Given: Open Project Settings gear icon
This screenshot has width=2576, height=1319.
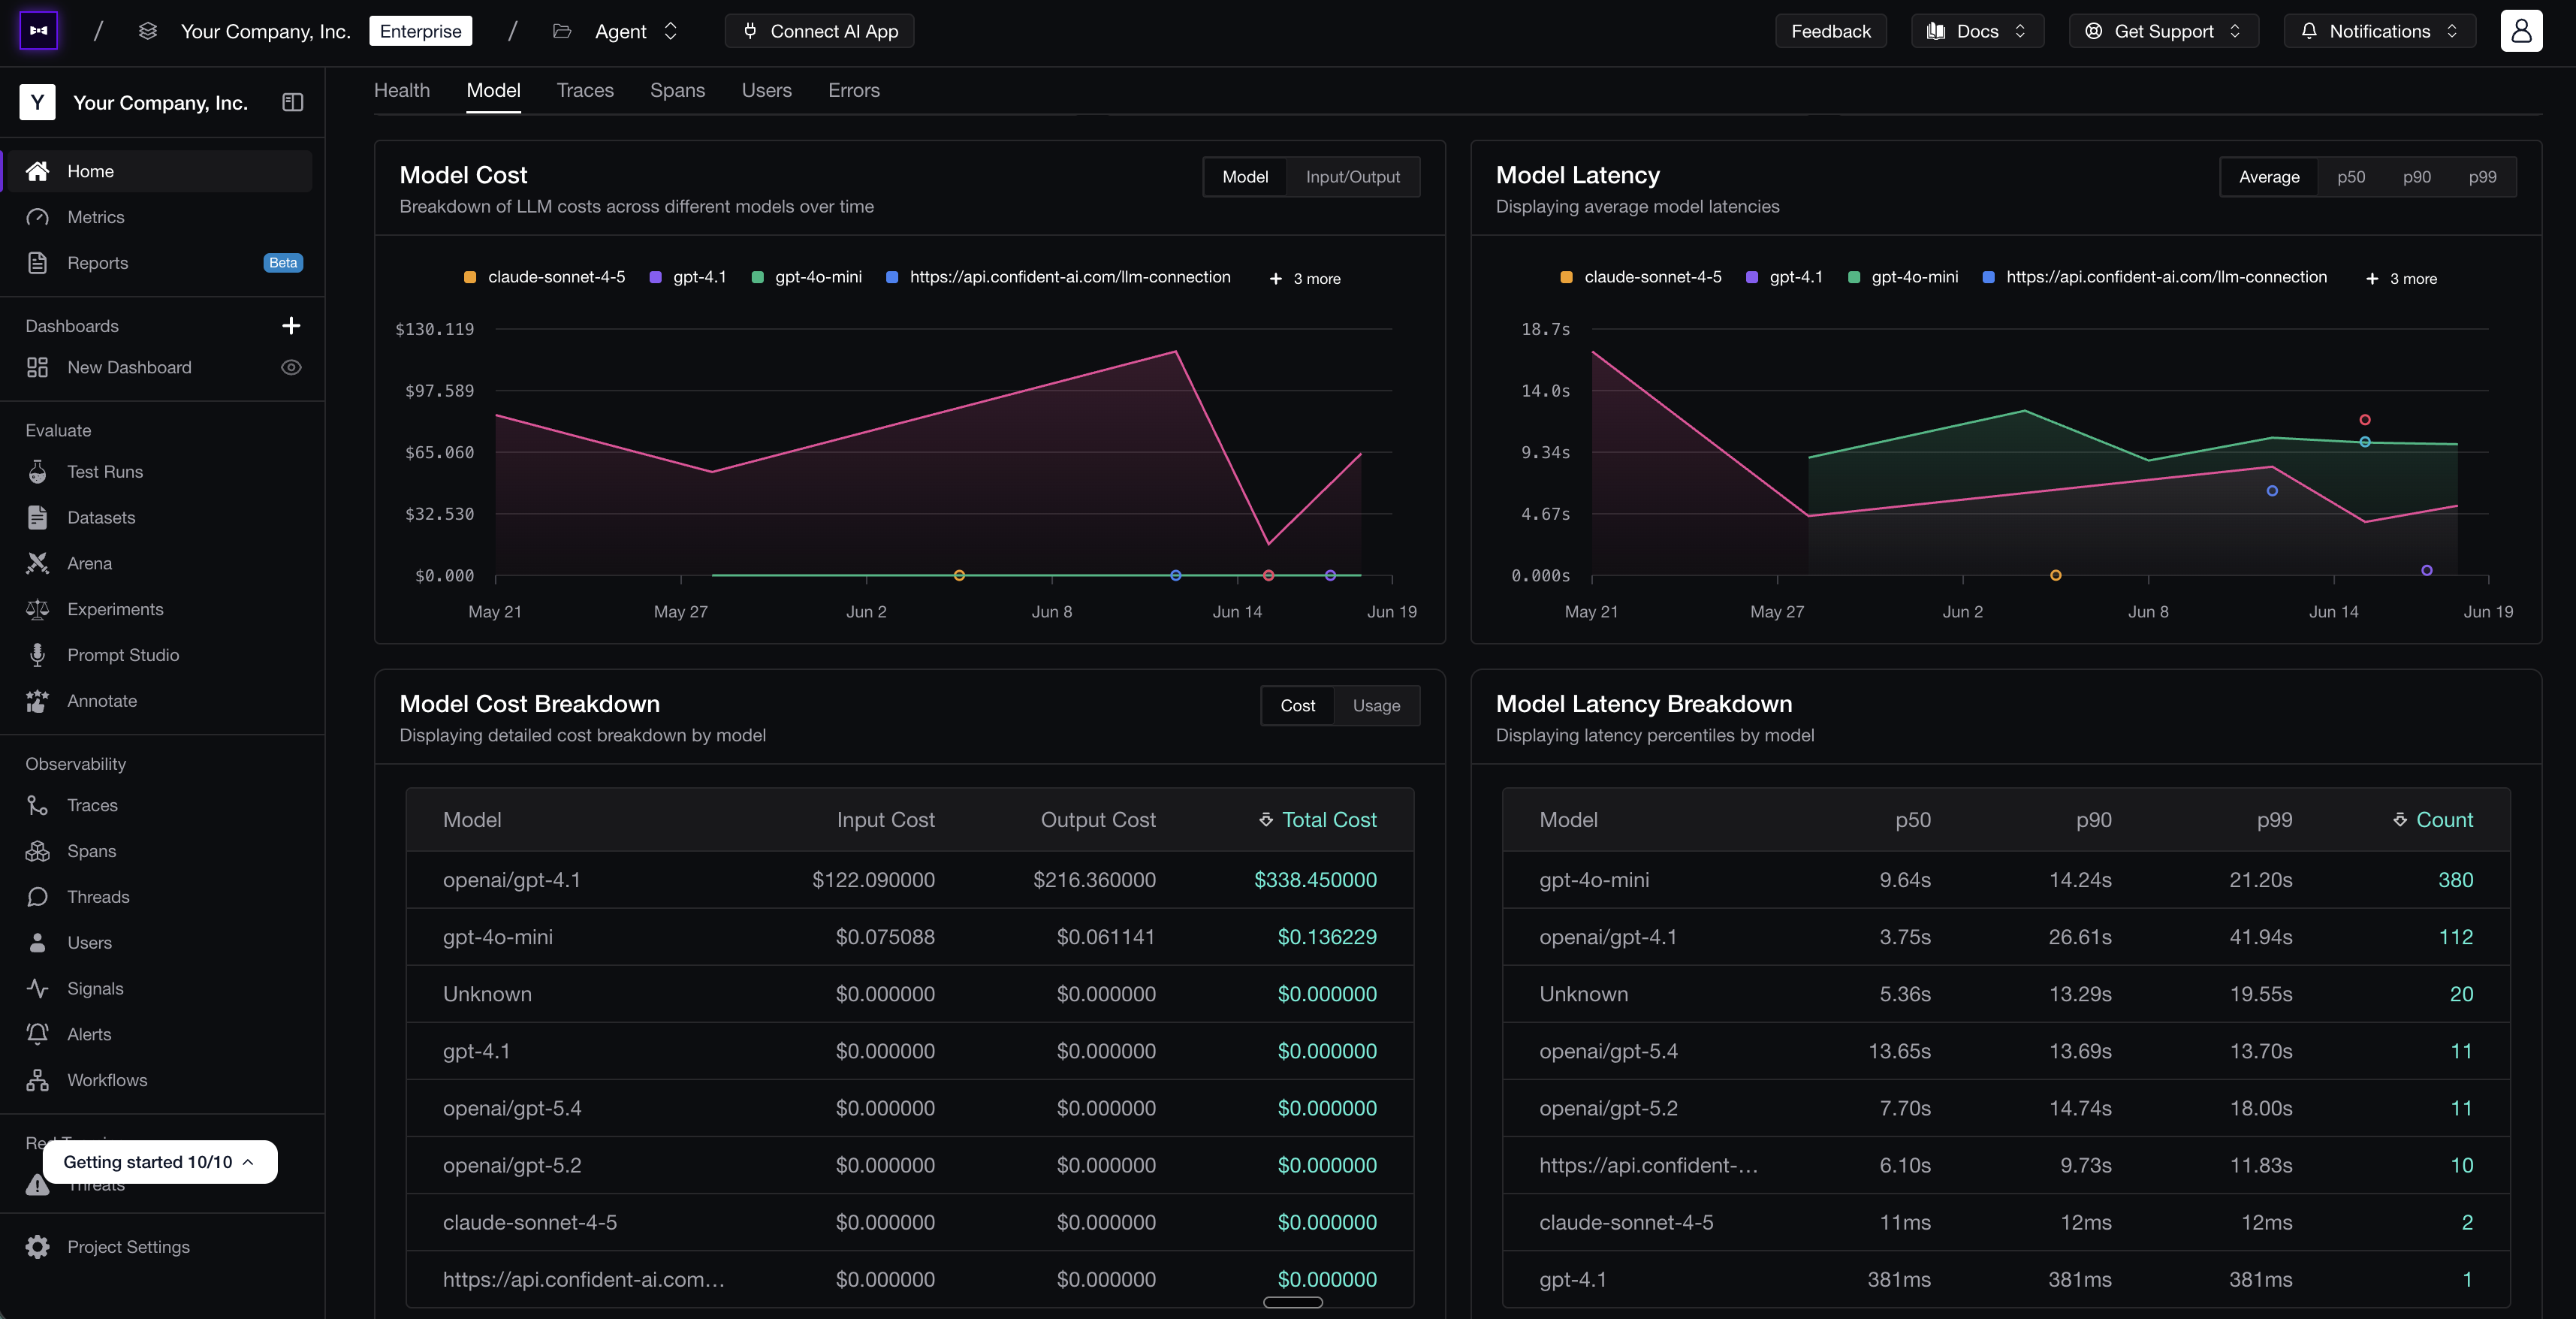Looking at the screenshot, I should 37,1247.
